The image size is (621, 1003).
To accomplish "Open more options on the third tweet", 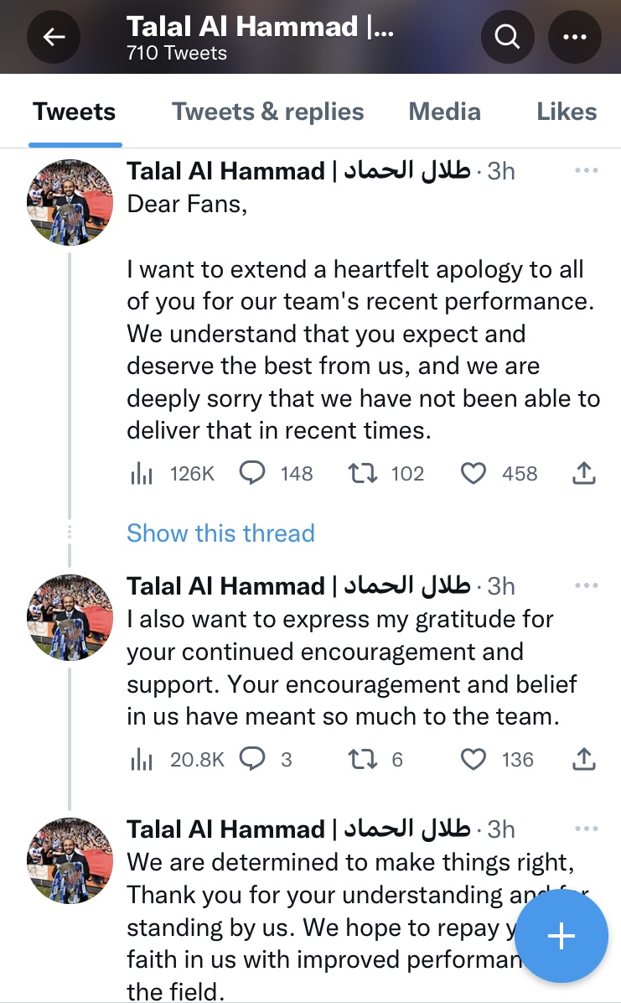I will pyautogui.click(x=587, y=829).
